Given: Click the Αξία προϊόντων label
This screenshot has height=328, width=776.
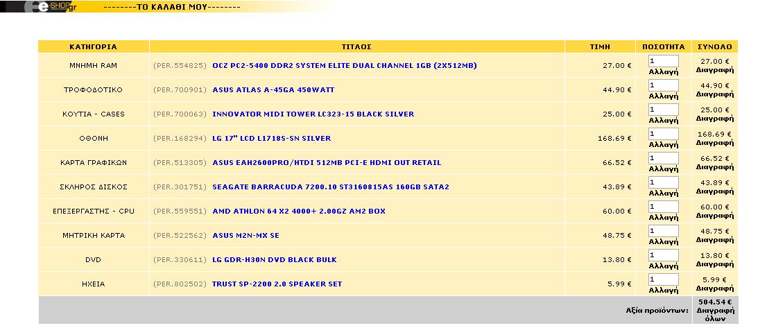Looking at the screenshot, I should [657, 311].
